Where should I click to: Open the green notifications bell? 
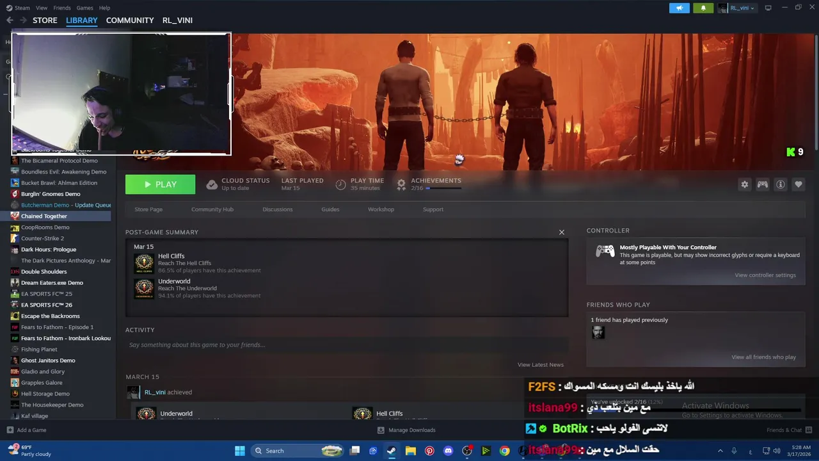click(703, 8)
